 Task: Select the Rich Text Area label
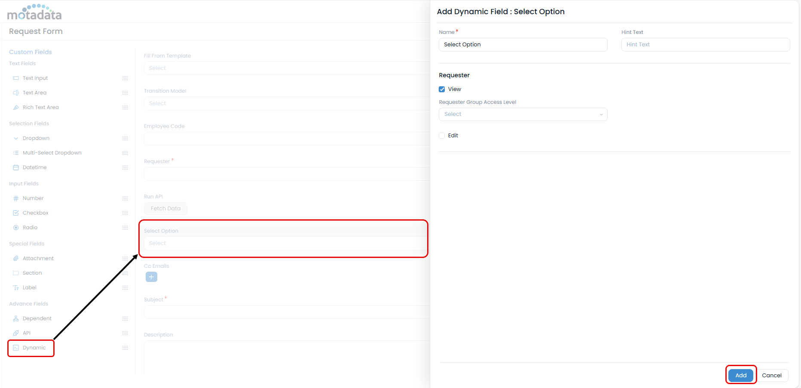41,107
